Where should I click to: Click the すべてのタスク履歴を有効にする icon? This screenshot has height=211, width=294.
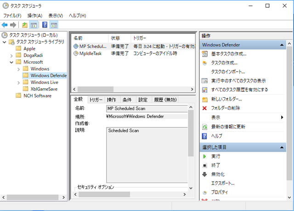click(204, 90)
